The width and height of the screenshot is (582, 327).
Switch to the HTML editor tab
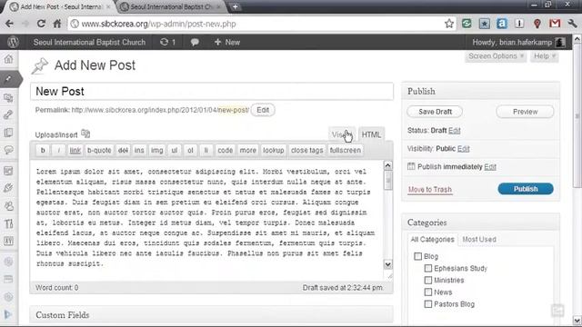(x=371, y=134)
